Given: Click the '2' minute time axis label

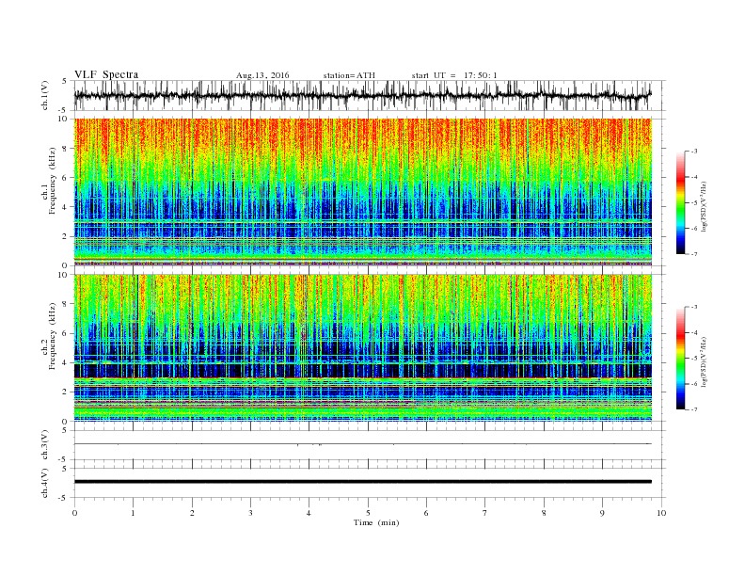Looking at the screenshot, I should [x=192, y=513].
